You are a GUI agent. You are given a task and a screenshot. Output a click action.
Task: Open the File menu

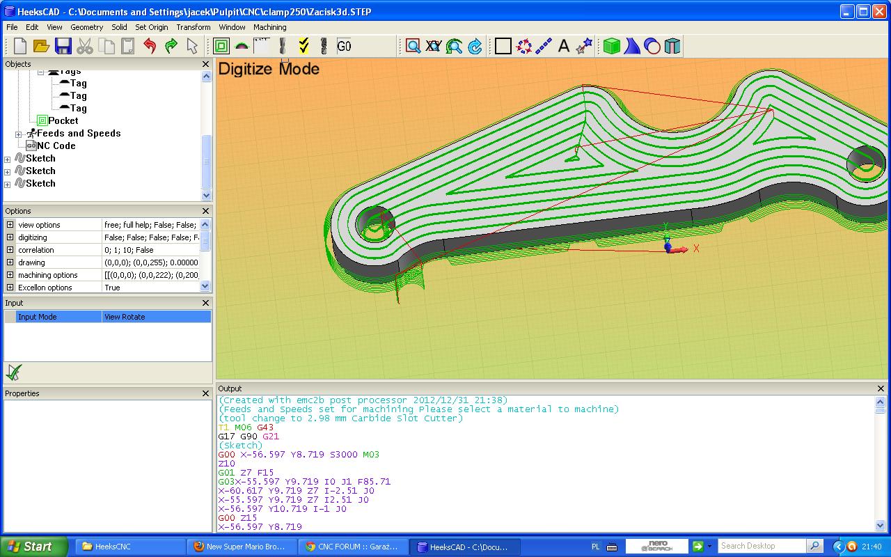12,27
